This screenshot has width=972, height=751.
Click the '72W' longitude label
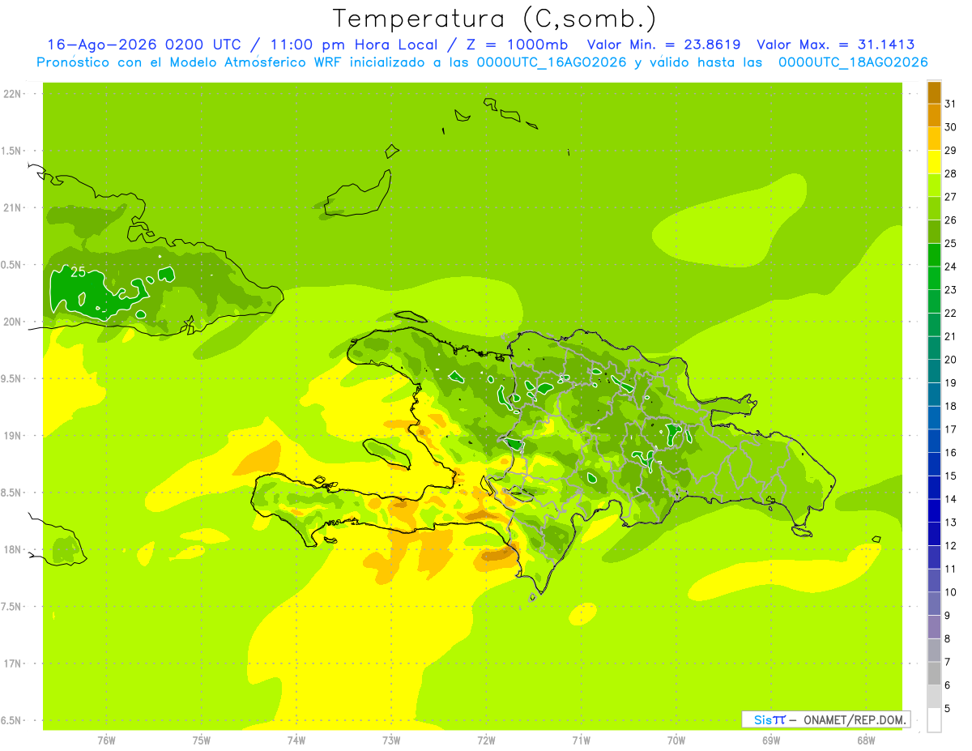(486, 740)
